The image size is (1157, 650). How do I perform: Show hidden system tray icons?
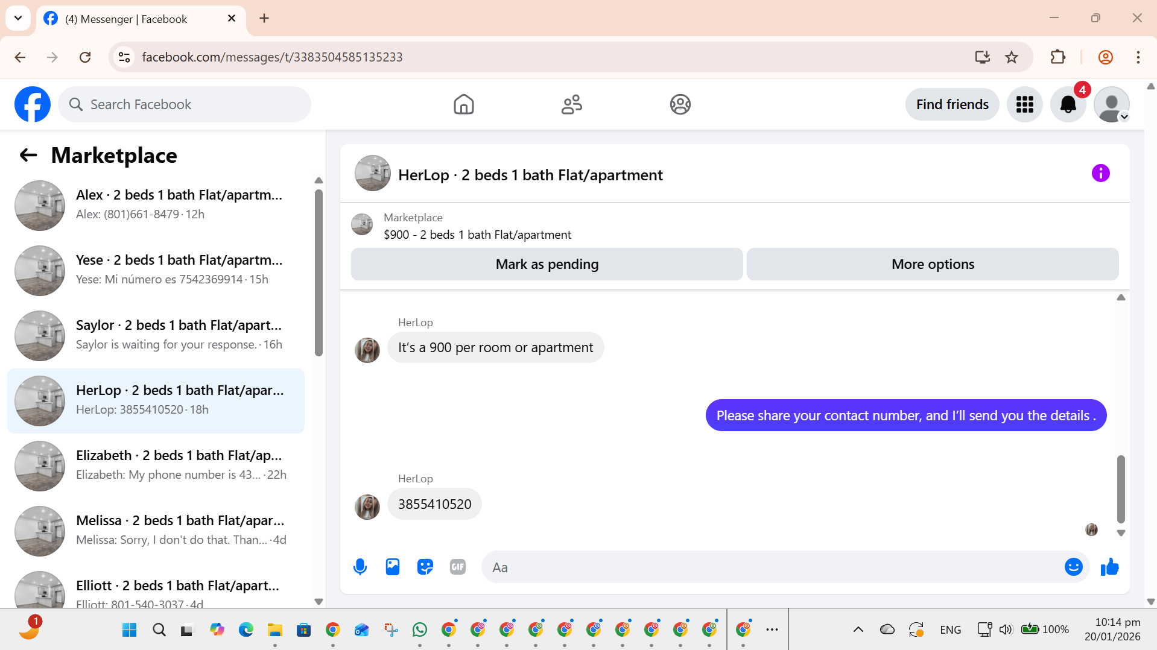point(858,630)
